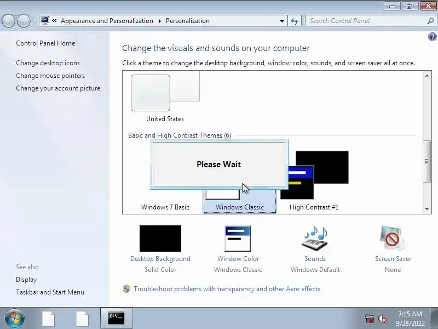Expand breadcrumb arrow after Appearance and Personalization
Image resolution: width=438 pixels, height=329 pixels.
[x=159, y=21]
